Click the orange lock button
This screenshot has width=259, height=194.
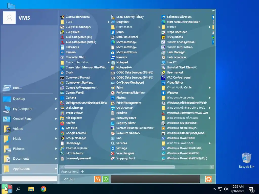(97, 179)
